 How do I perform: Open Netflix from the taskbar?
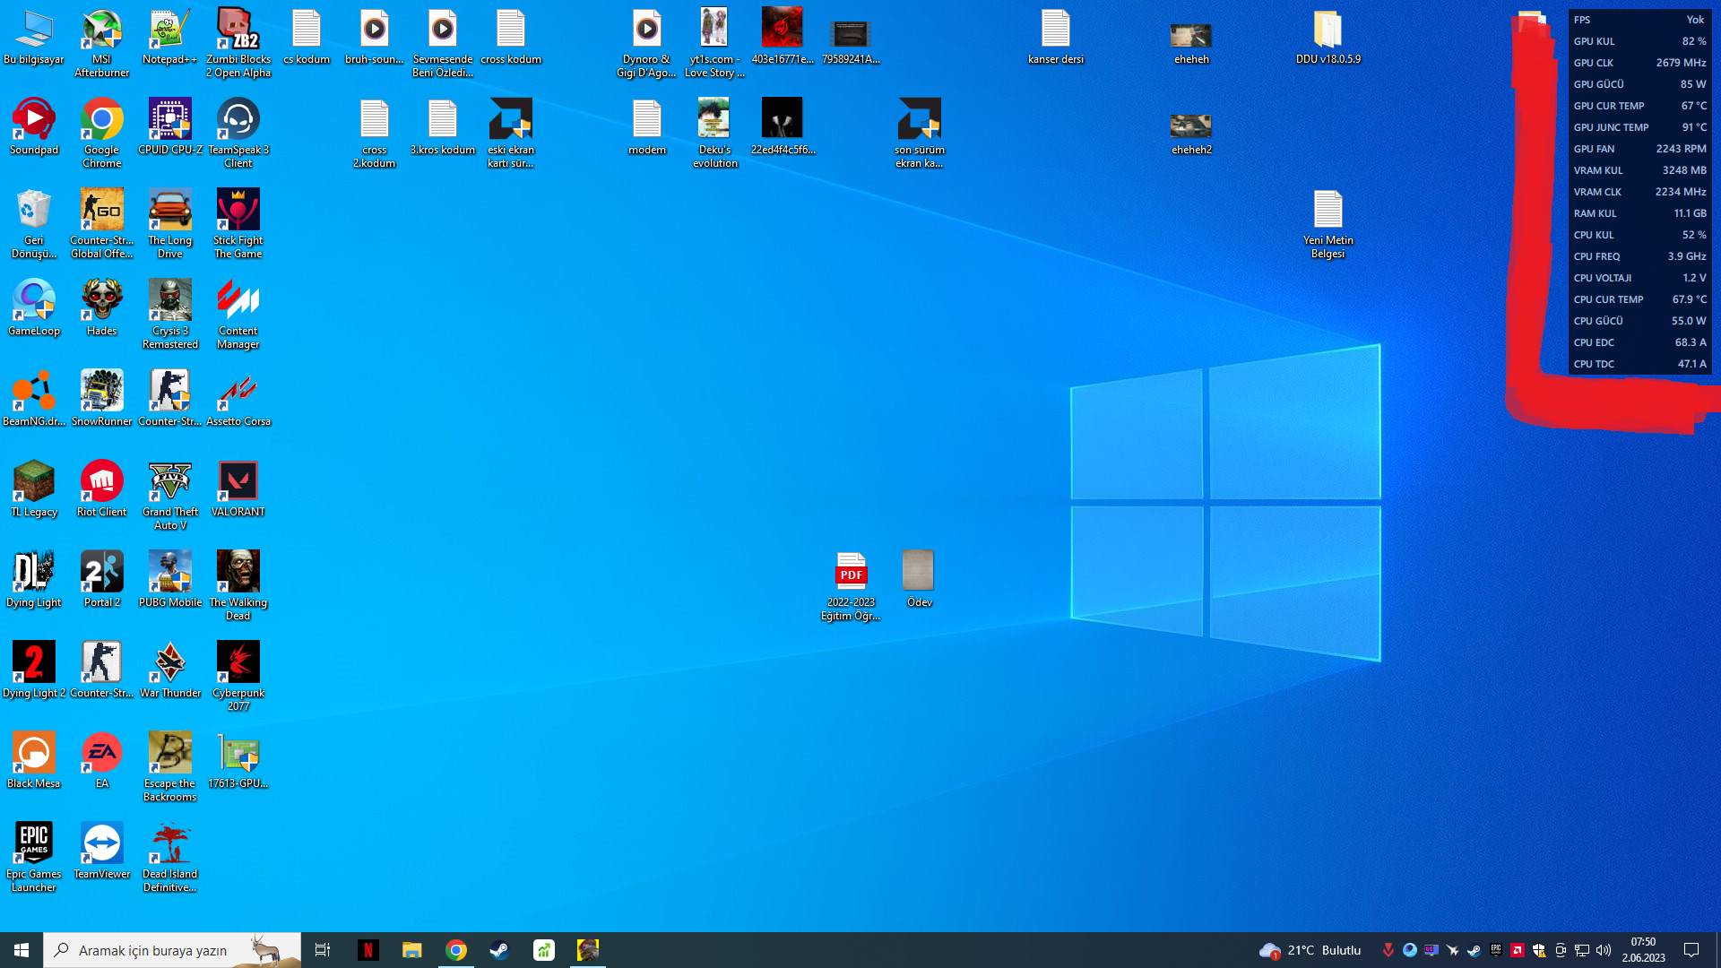(x=368, y=950)
